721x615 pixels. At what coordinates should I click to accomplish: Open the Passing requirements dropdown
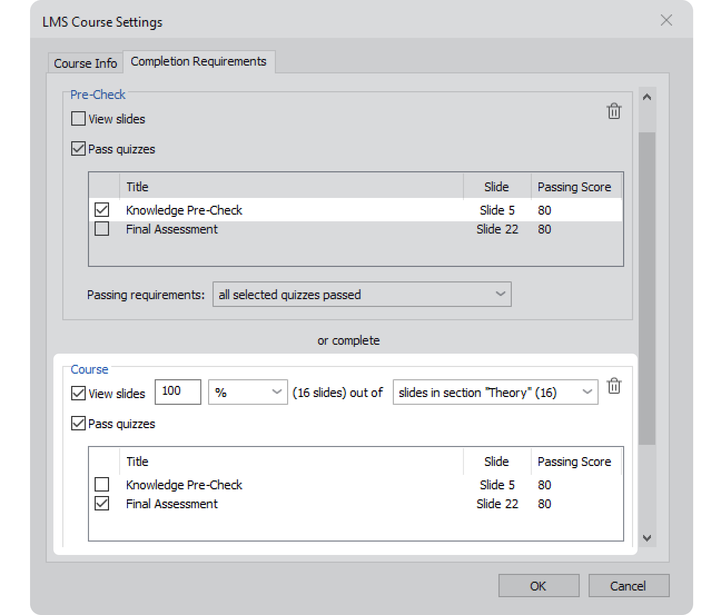click(x=362, y=294)
